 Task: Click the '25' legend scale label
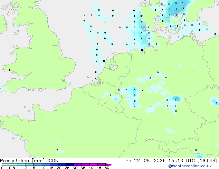click(67, 168)
